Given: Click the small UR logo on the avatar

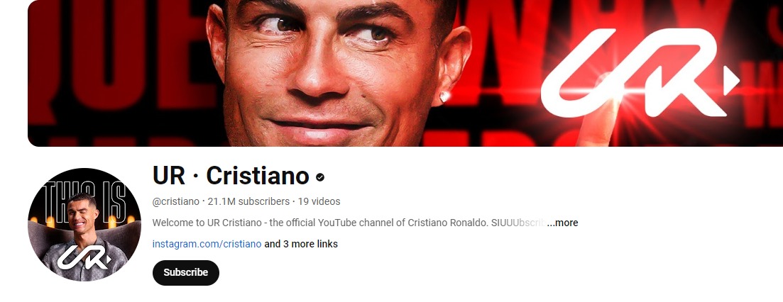Looking at the screenshot, I should (83, 257).
